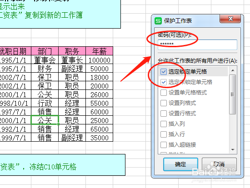250x188 pixels.
Task: Select the 20000 salary cell
Action: click(x=100, y=85)
